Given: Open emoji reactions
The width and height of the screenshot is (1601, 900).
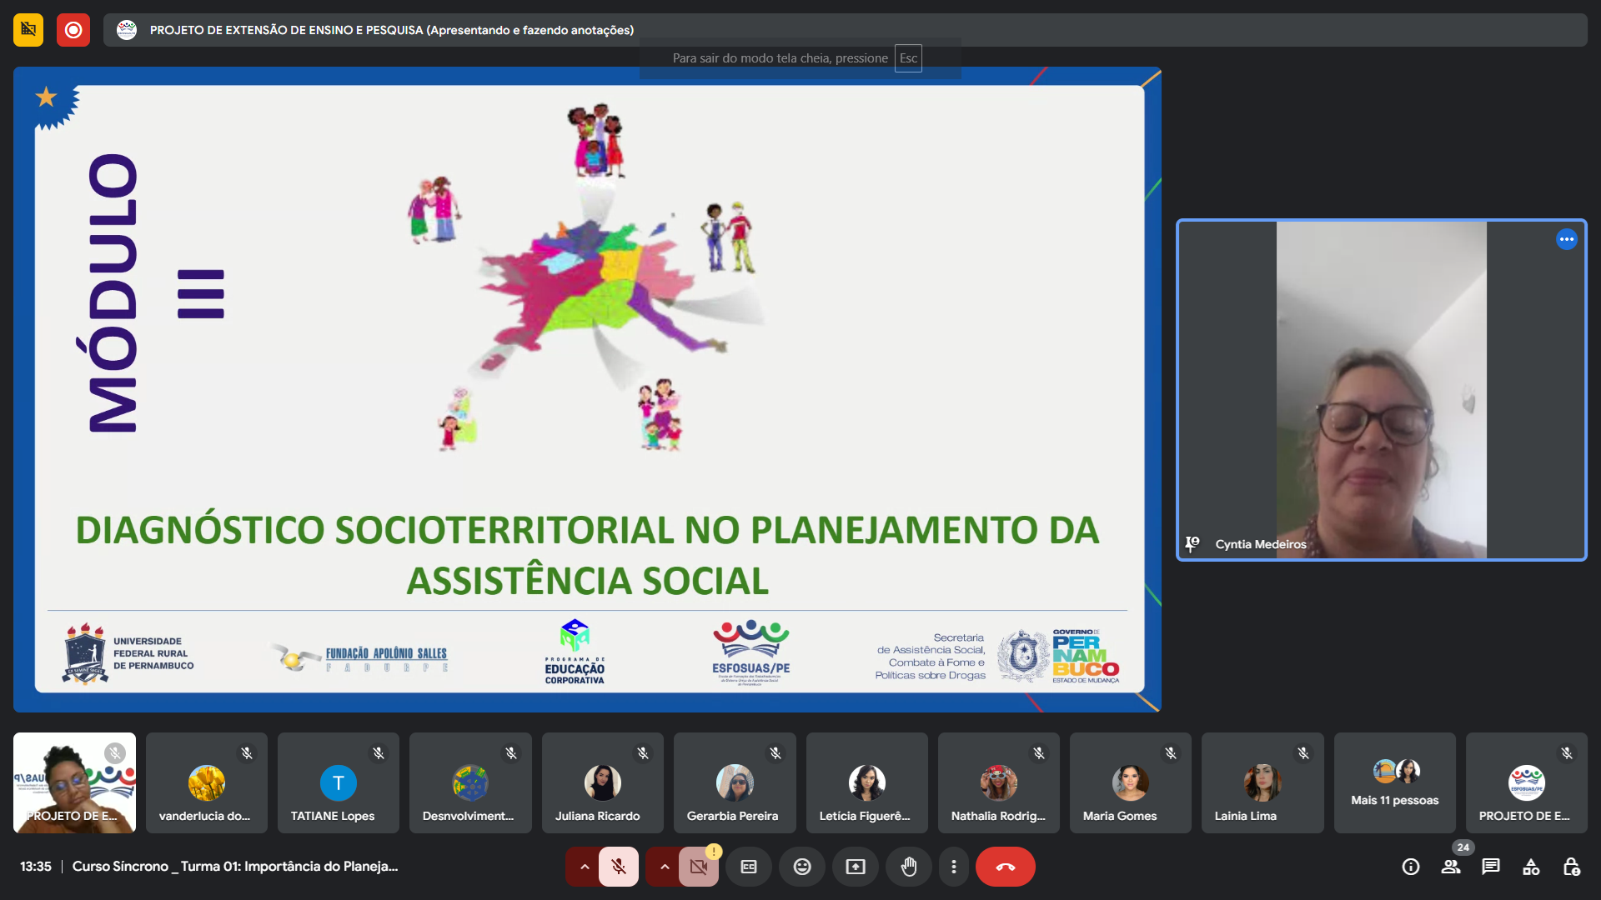Looking at the screenshot, I should click(802, 867).
